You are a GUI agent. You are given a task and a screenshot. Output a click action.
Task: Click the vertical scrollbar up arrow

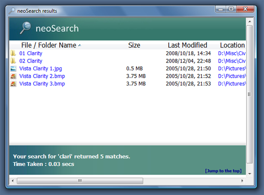point(250,22)
